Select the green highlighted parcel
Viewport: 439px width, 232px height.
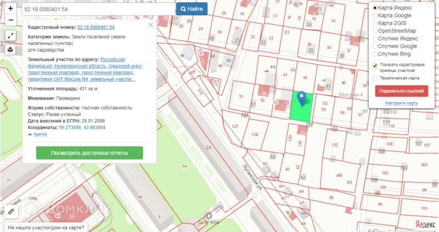[x=301, y=107]
